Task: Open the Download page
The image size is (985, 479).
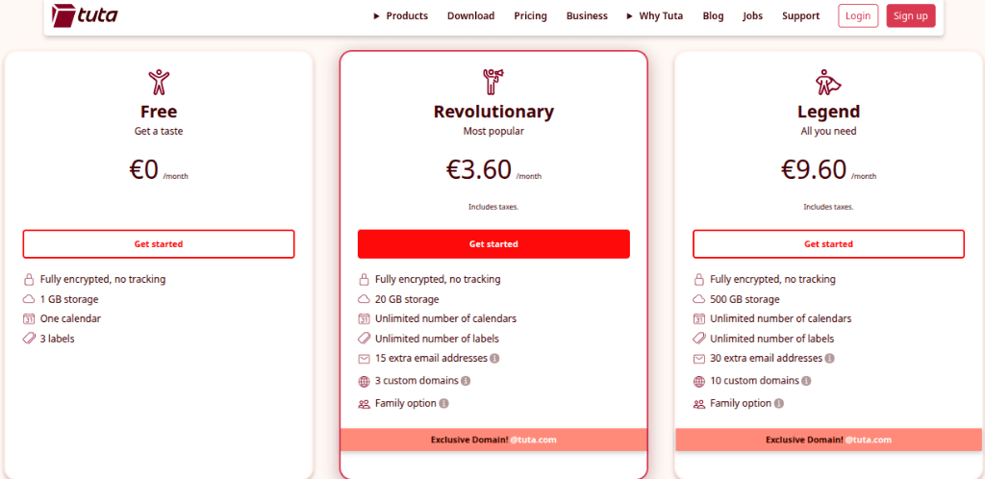Action: [x=470, y=15]
